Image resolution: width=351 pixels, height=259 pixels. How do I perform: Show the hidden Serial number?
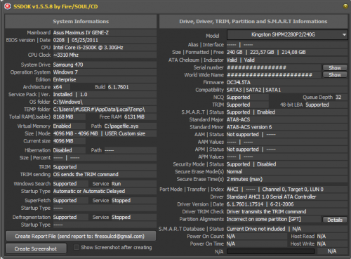point(335,67)
